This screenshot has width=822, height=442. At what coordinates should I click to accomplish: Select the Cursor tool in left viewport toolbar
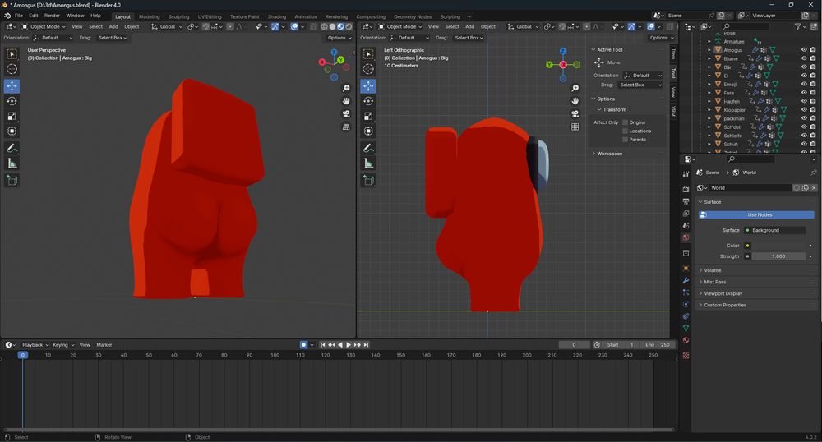12,69
